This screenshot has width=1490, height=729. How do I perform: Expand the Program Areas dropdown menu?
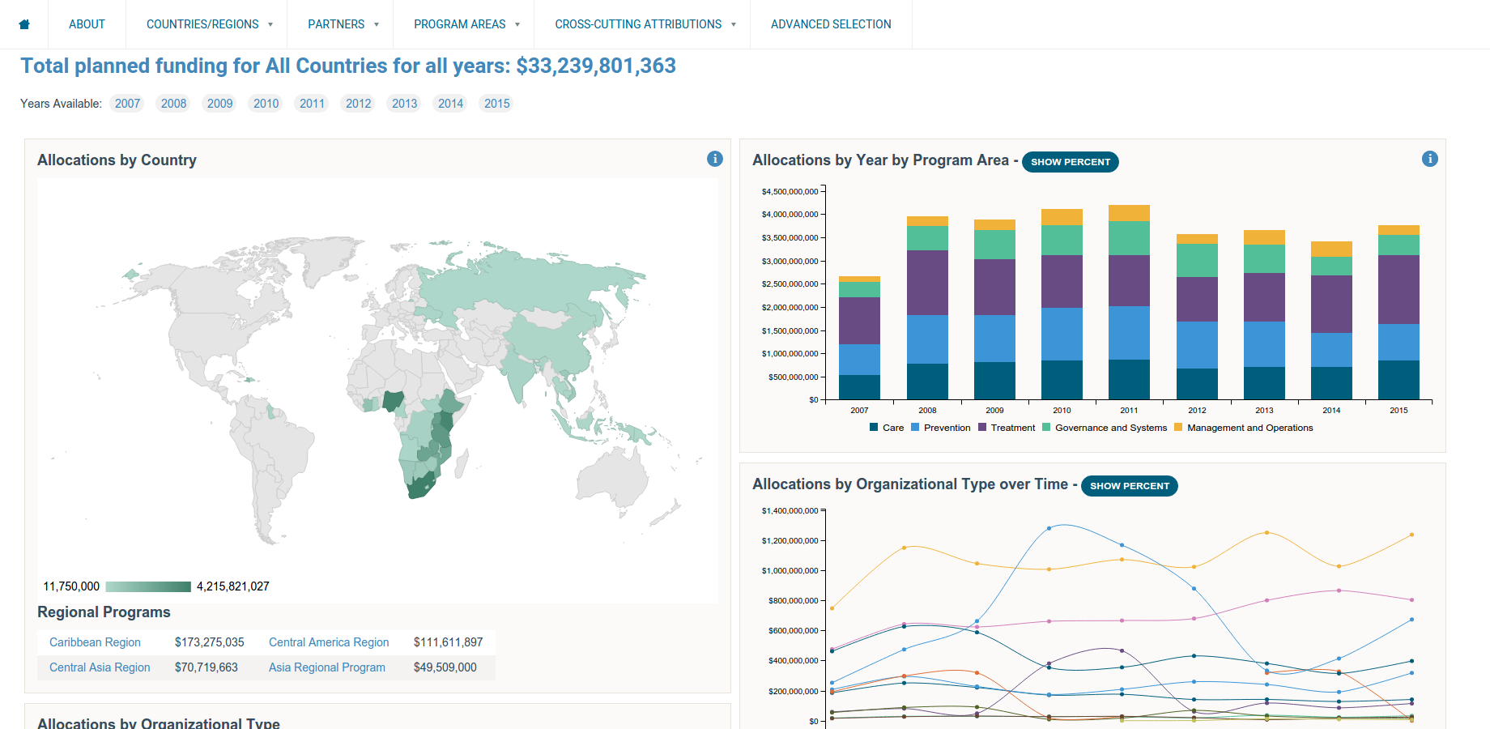466,24
